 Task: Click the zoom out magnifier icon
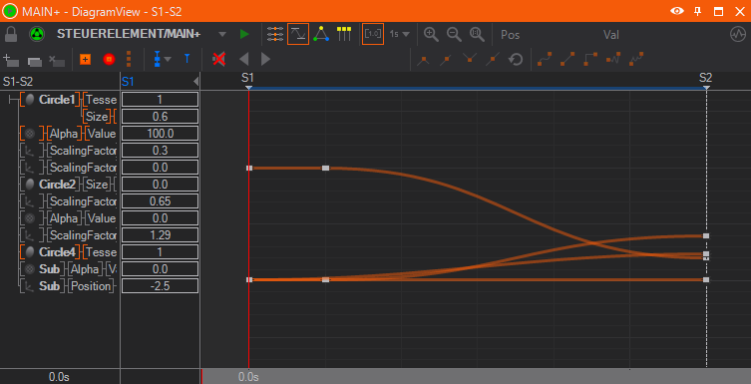tap(454, 34)
